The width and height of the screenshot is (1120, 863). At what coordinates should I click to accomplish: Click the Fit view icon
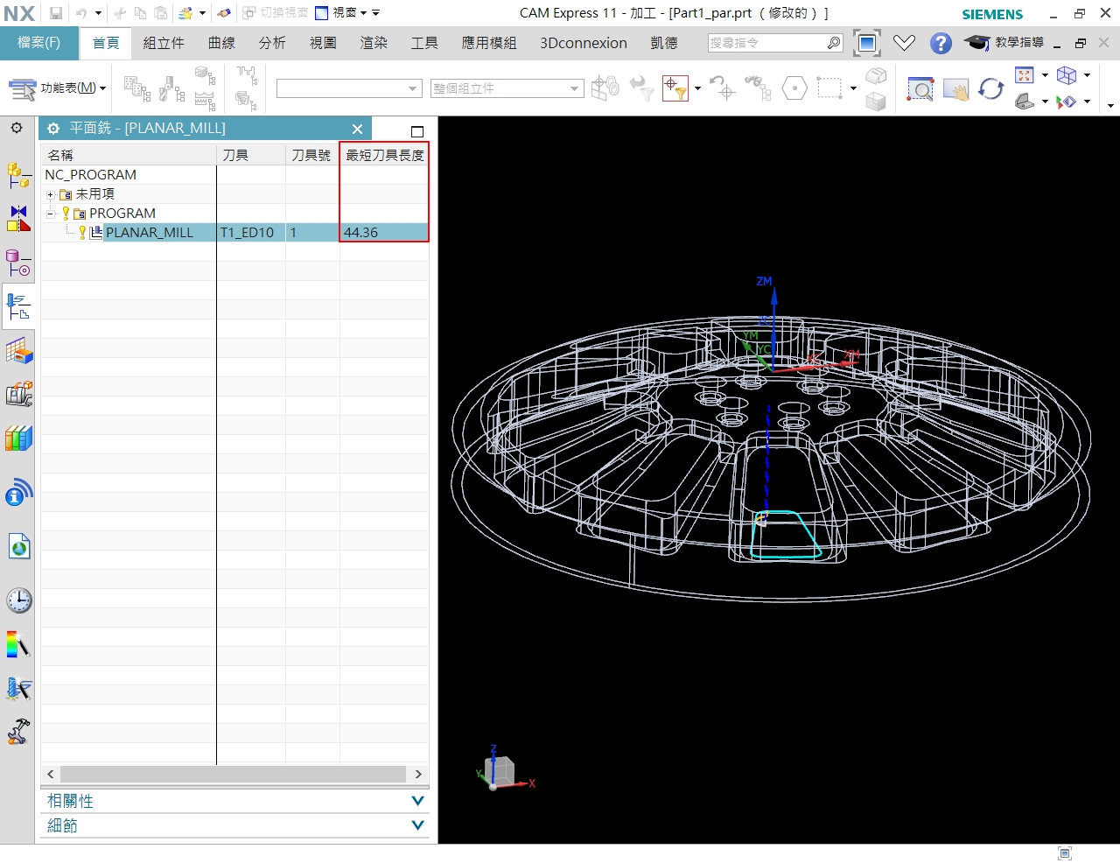[1025, 75]
